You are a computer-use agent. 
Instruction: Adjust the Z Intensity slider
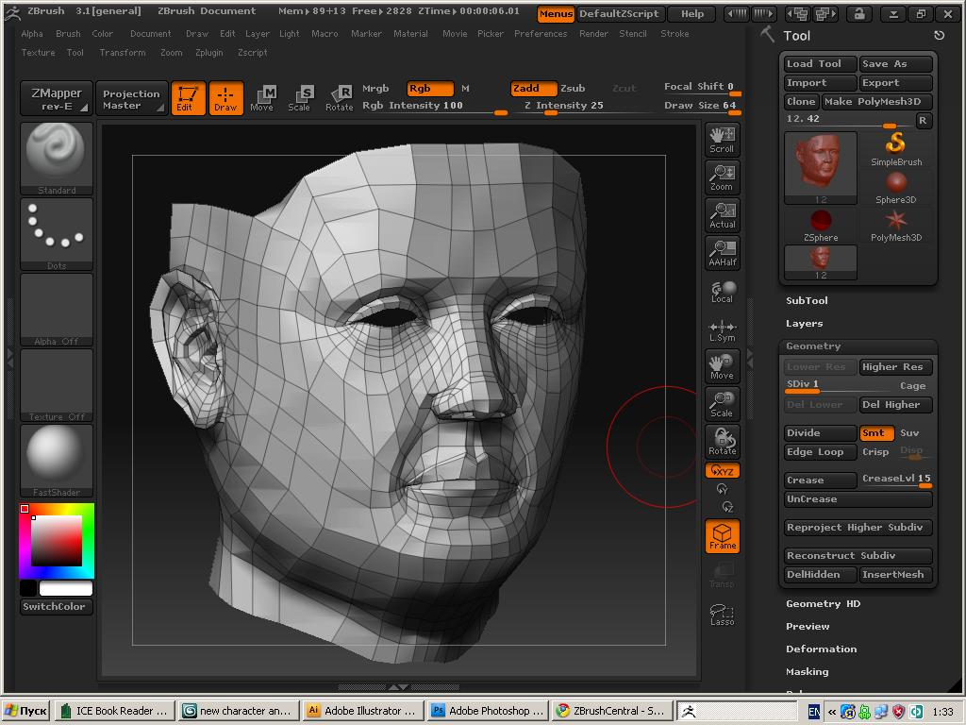point(564,106)
